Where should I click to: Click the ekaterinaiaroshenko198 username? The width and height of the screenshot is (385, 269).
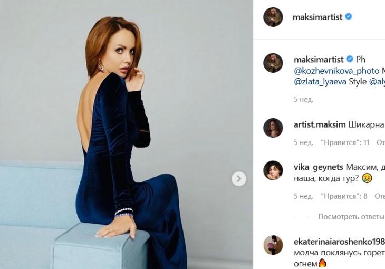[339, 242]
